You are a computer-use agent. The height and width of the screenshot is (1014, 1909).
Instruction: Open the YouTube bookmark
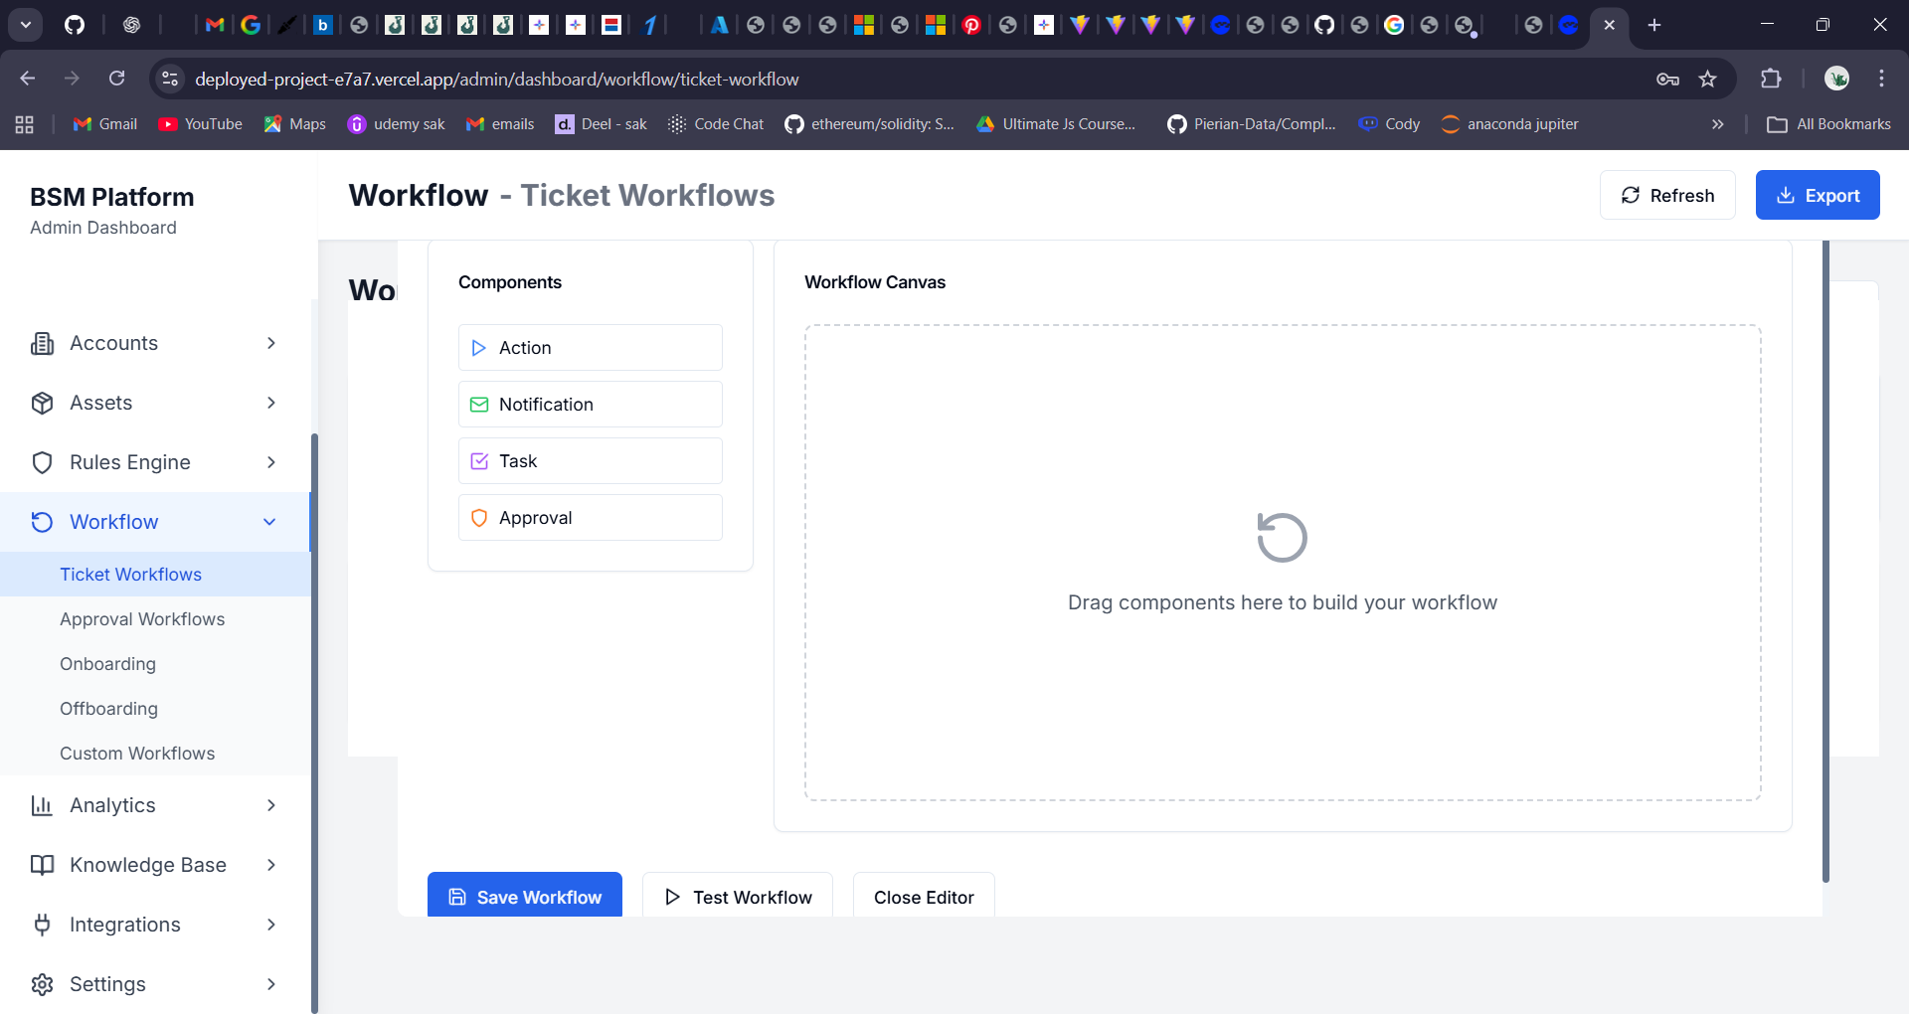pyautogui.click(x=201, y=124)
